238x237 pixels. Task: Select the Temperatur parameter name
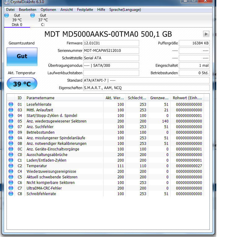[x=37, y=166]
